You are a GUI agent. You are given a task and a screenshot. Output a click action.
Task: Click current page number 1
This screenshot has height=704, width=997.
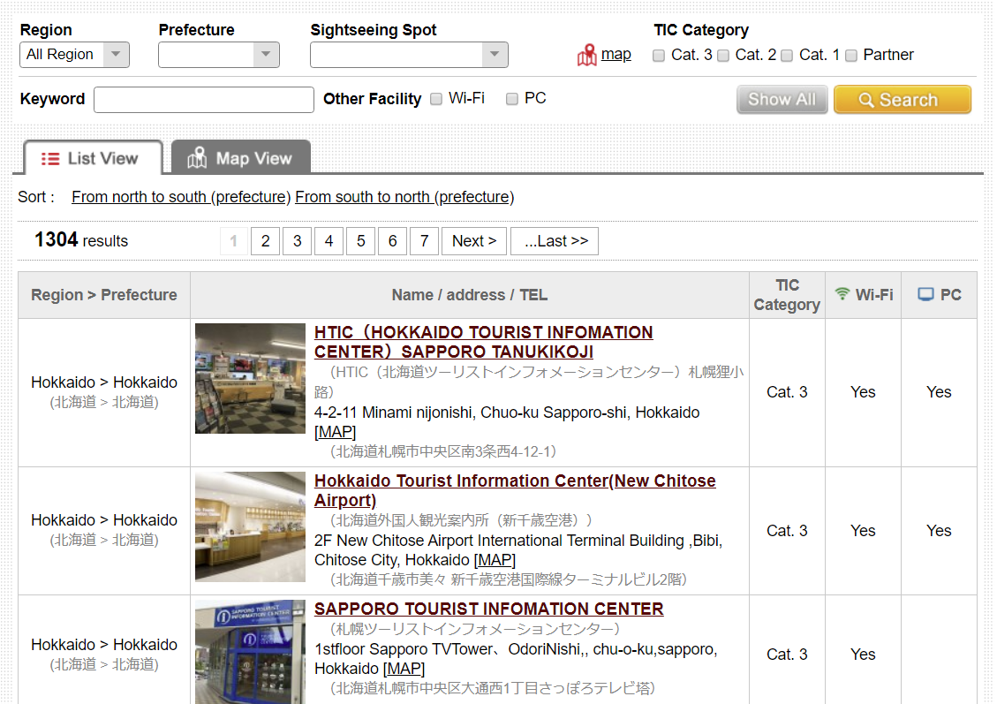point(233,241)
